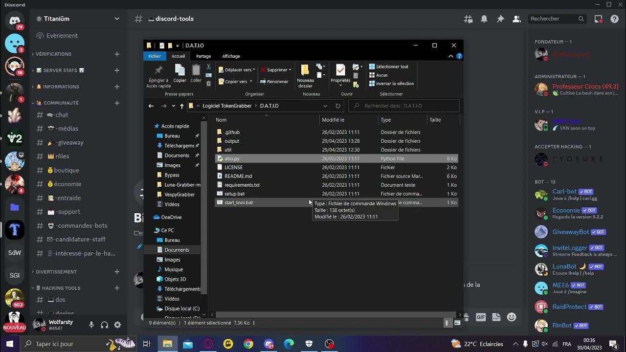626x352 pixels.
Task: Open Discord notification bell settings
Action: pos(484,19)
